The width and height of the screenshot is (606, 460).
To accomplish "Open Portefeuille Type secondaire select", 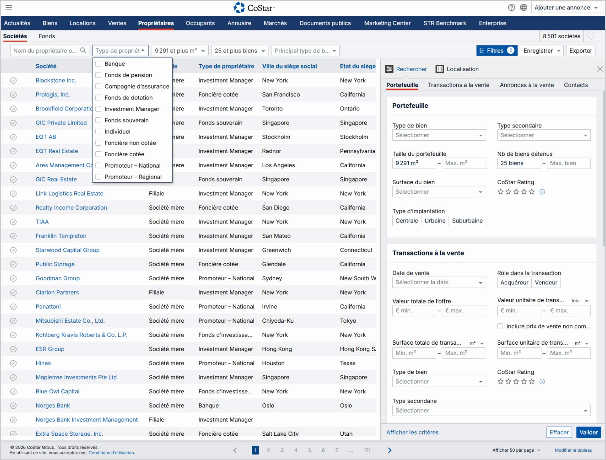I will coord(544,135).
